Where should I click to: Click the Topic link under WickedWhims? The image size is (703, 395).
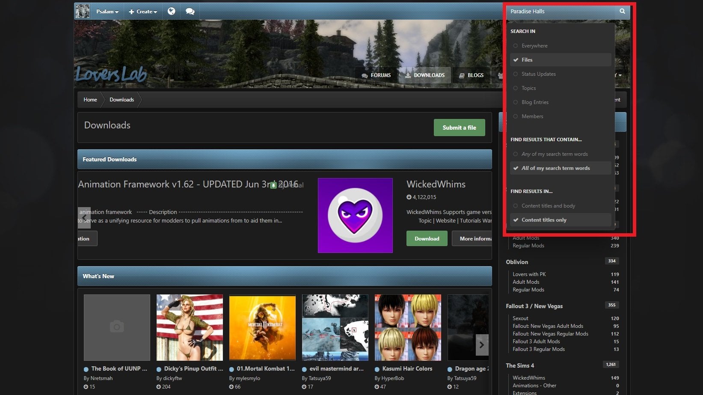[x=425, y=221]
